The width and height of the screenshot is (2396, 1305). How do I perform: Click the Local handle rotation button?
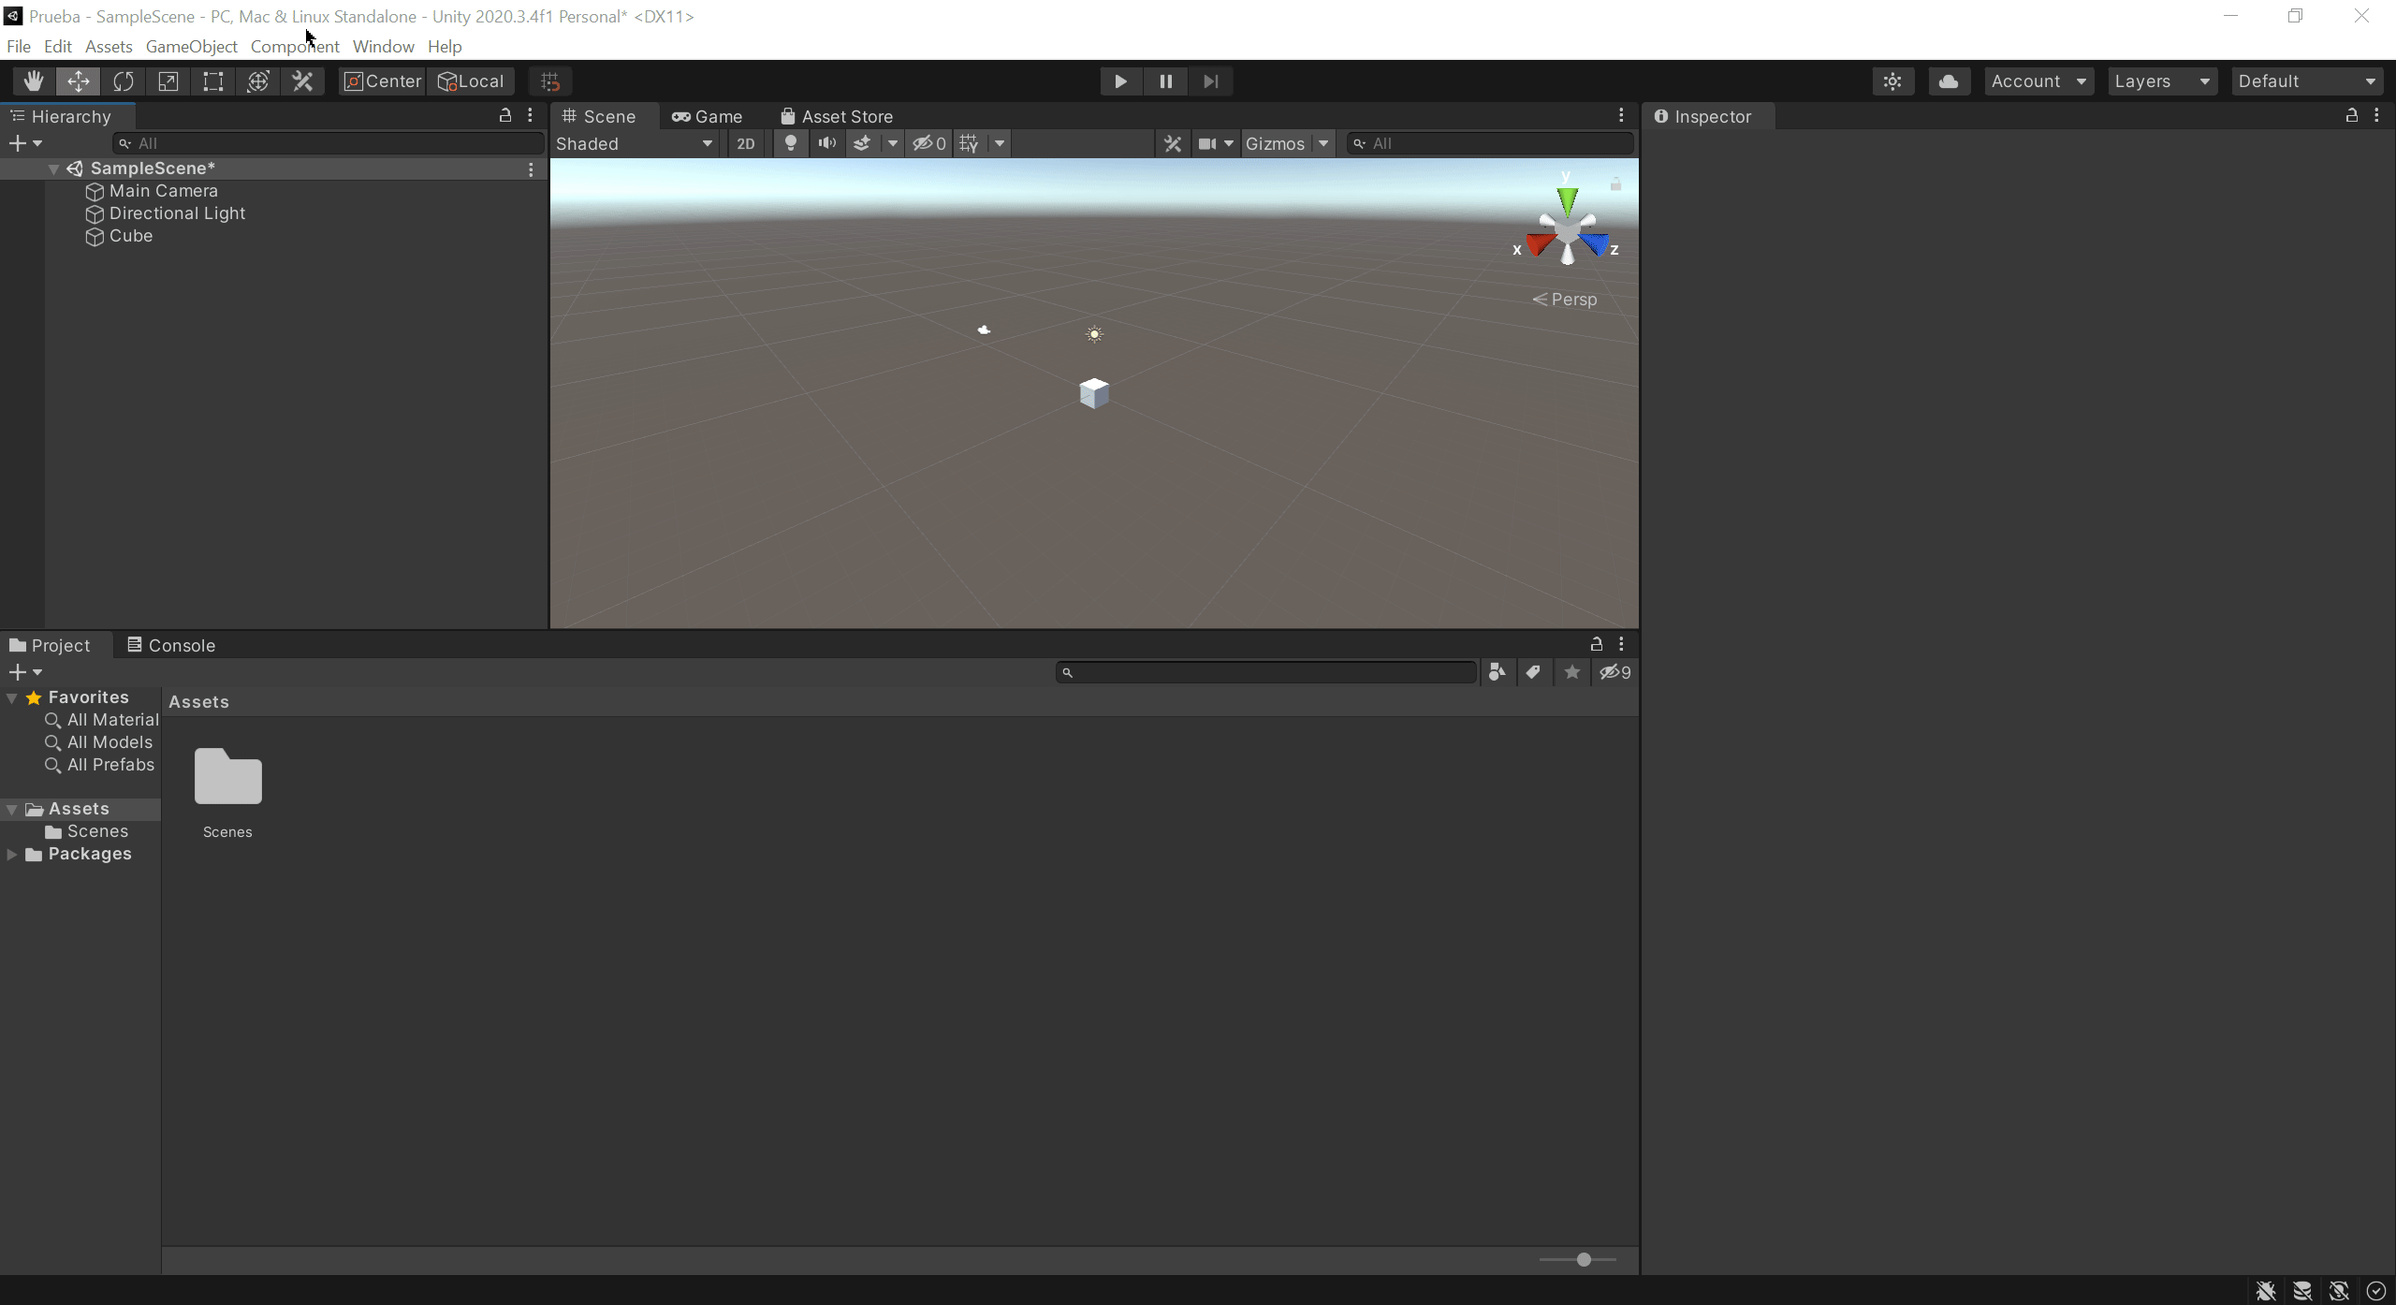click(472, 81)
